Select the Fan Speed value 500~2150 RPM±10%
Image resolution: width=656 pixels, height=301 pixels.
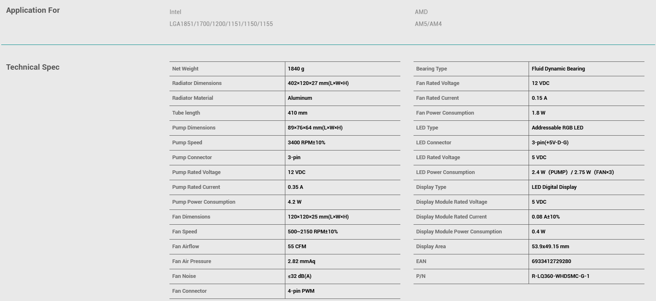(313, 232)
